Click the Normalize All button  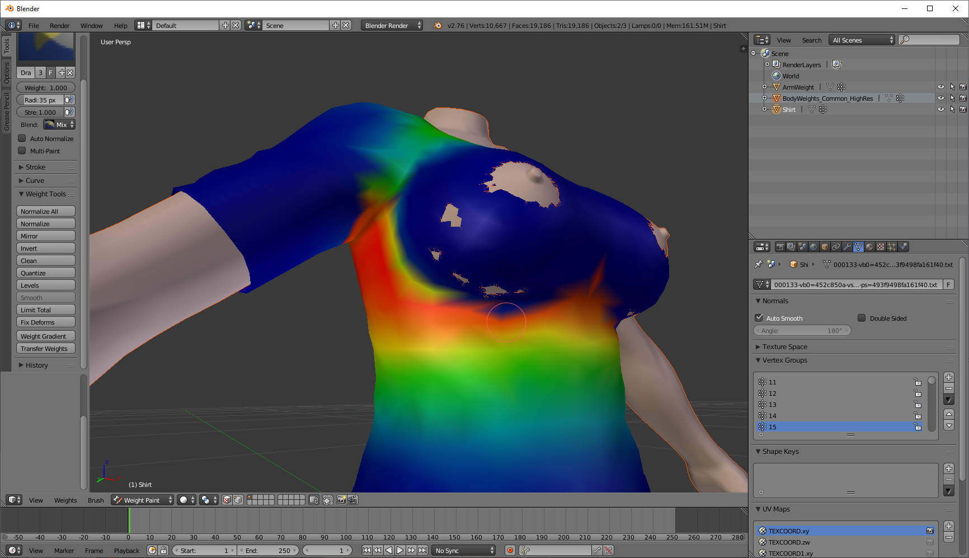point(46,211)
